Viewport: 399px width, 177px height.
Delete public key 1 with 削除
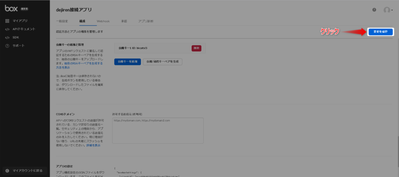196,48
